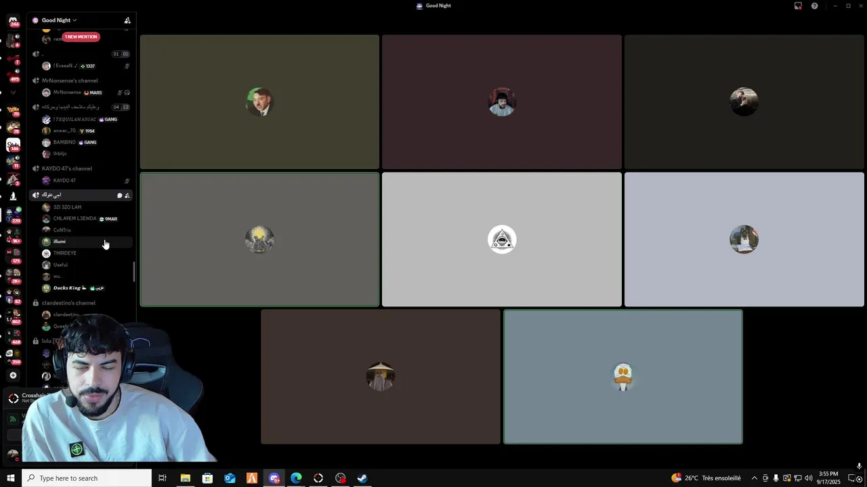The width and height of the screenshot is (867, 487).
Task: Open File Explorer from taskbar
Action: tap(185, 478)
